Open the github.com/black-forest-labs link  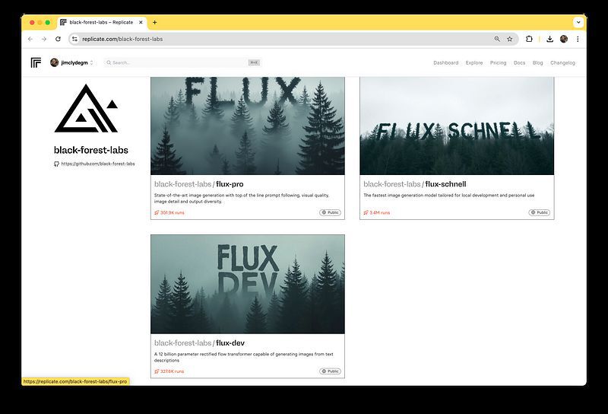coord(98,164)
